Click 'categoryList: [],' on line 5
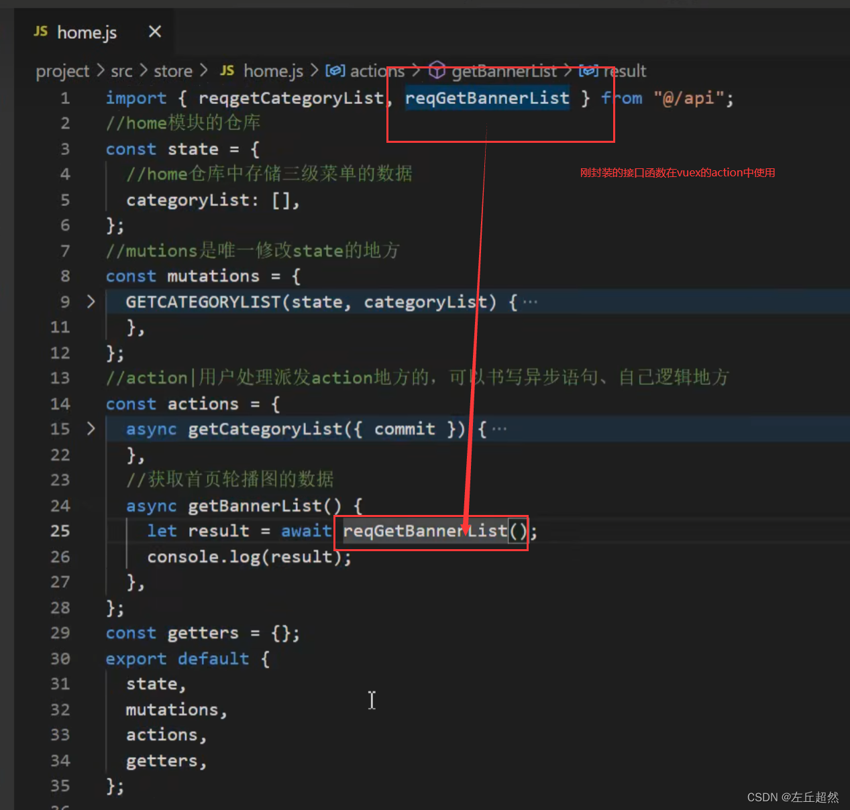The height and width of the screenshot is (810, 850). [x=213, y=200]
